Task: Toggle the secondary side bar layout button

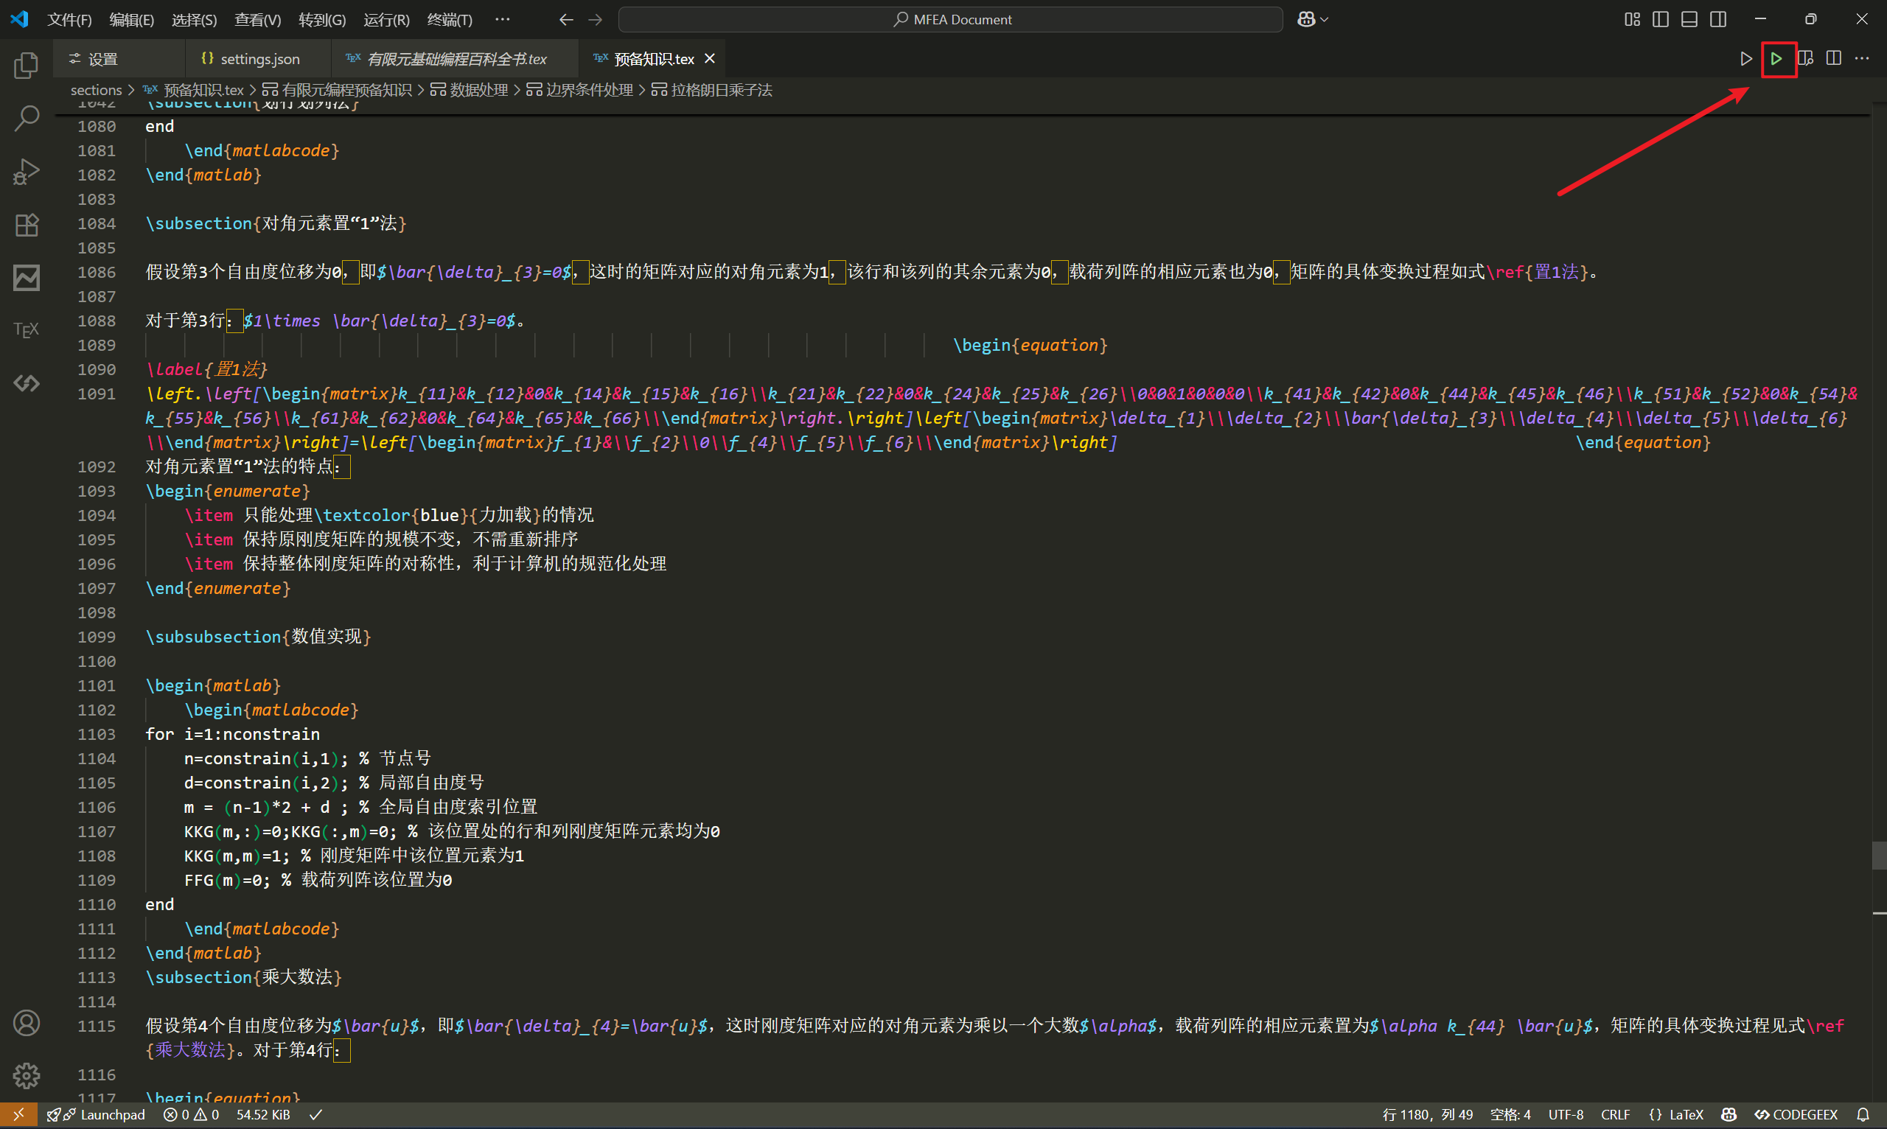Action: 1718,19
